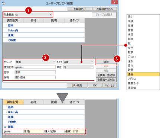Click the 説明 input field
160x138 pixels.
35,77
